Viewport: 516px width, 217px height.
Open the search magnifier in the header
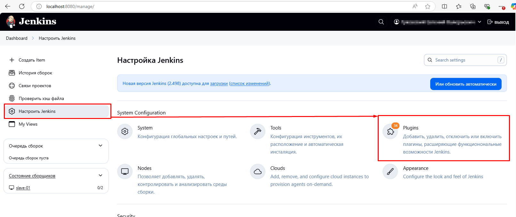(381, 22)
